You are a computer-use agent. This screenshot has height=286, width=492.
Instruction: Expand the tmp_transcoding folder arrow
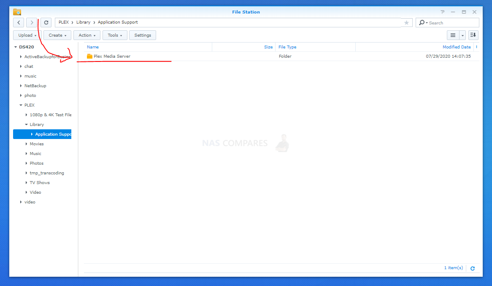coord(26,173)
